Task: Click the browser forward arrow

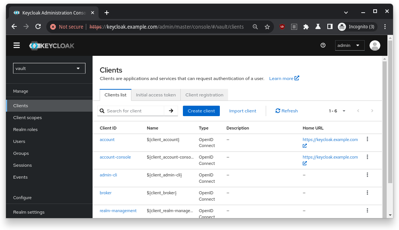Action: [x=26, y=27]
